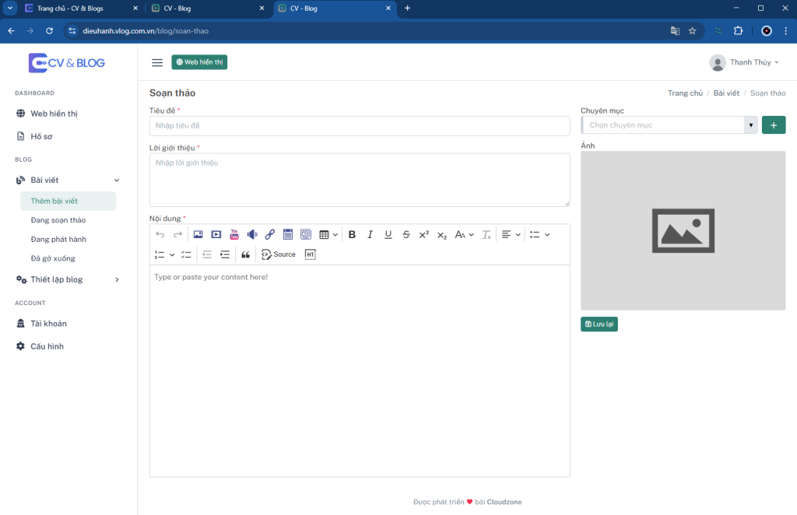Open the Chọn chuyên mục dropdown
The image size is (797, 515).
[x=669, y=125]
